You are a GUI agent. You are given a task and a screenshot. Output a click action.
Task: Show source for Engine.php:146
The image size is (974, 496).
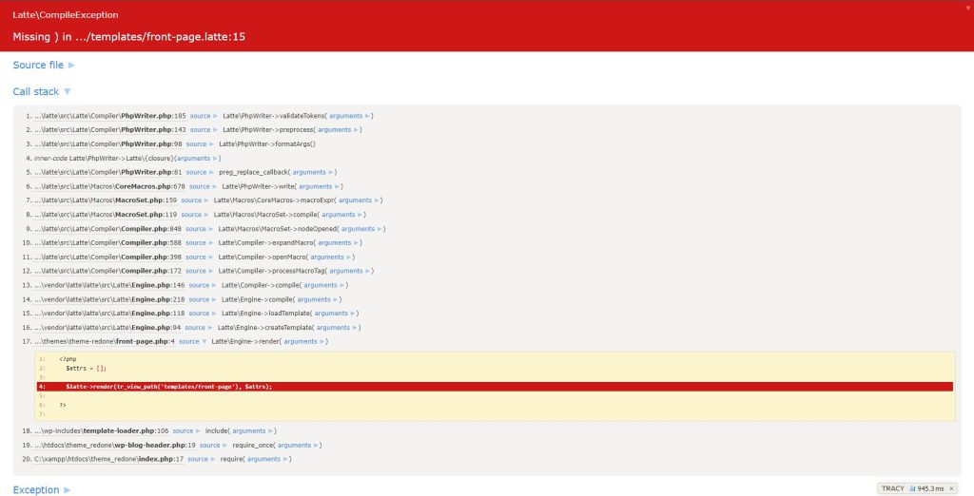(203, 286)
